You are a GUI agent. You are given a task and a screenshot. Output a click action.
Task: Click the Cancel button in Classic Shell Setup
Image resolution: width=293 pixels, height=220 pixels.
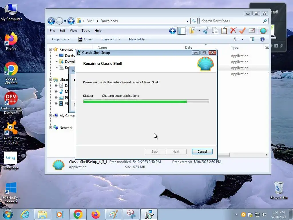coord(202,152)
